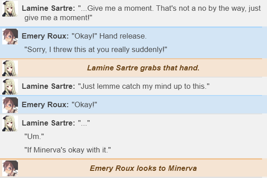Click the text "Just lemme catch my mind up to this."
Image resolution: width=267 pixels, height=178 pixels.
(144, 86)
